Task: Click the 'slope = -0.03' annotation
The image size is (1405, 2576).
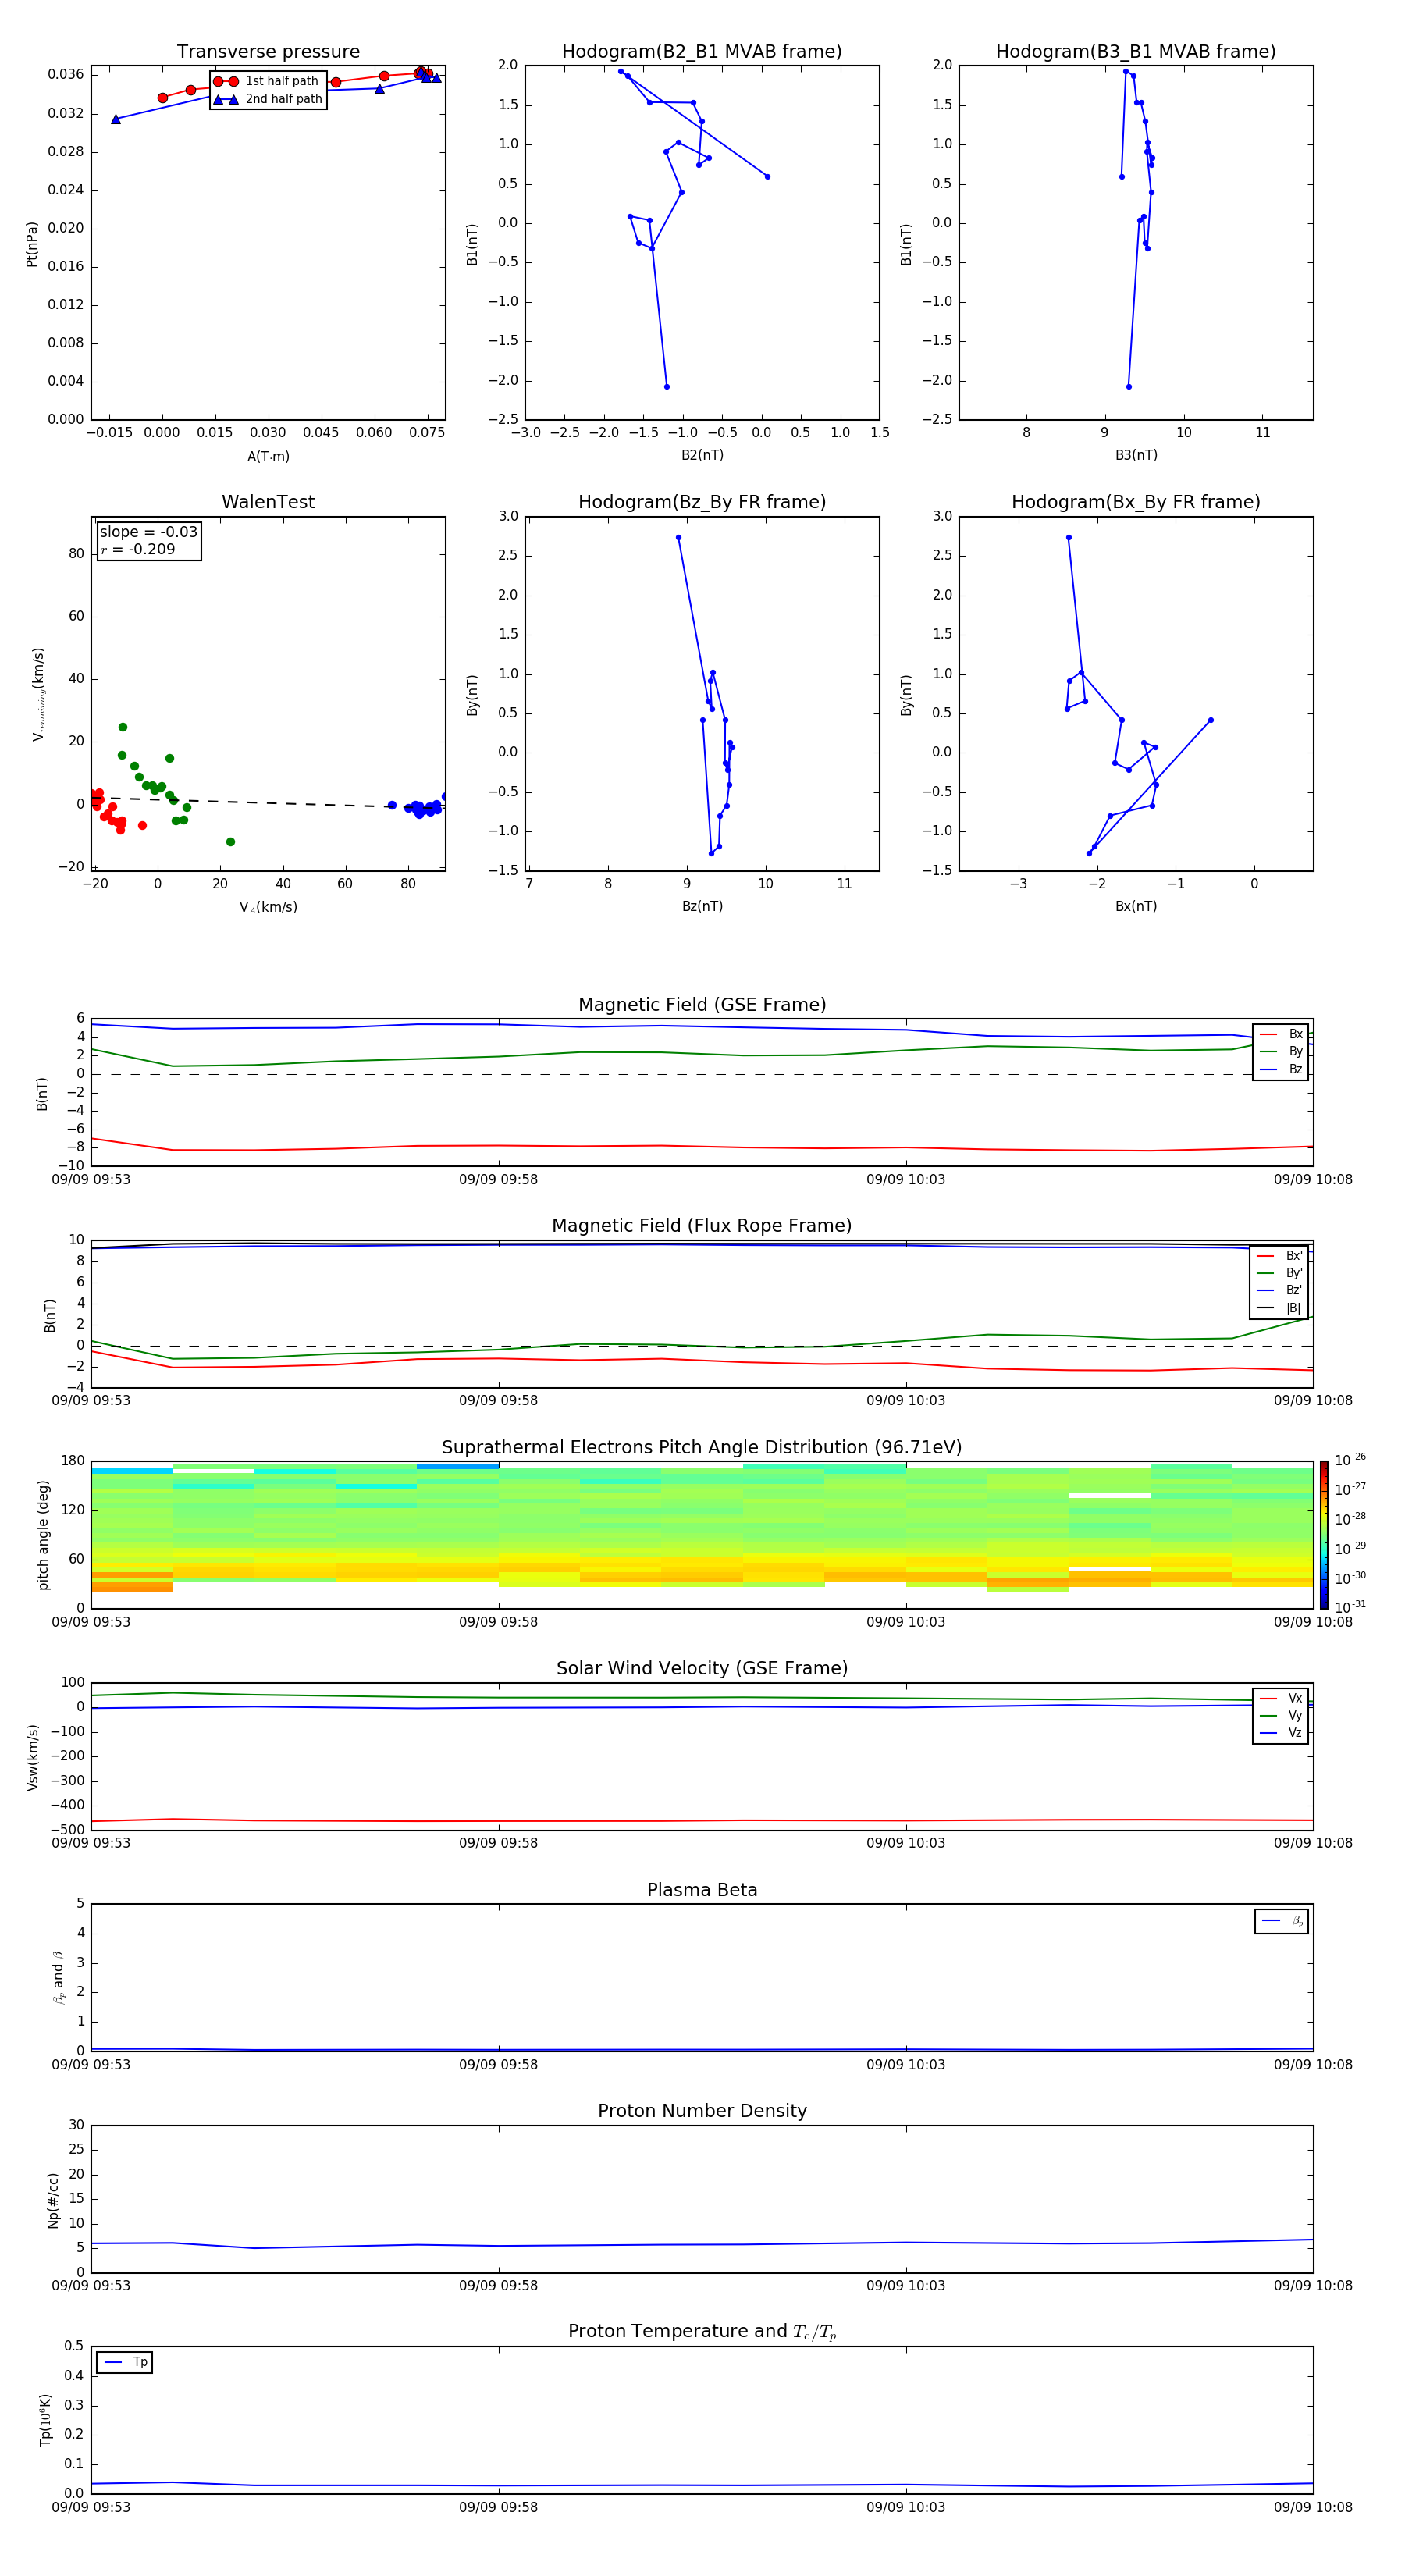Action: click(x=149, y=532)
